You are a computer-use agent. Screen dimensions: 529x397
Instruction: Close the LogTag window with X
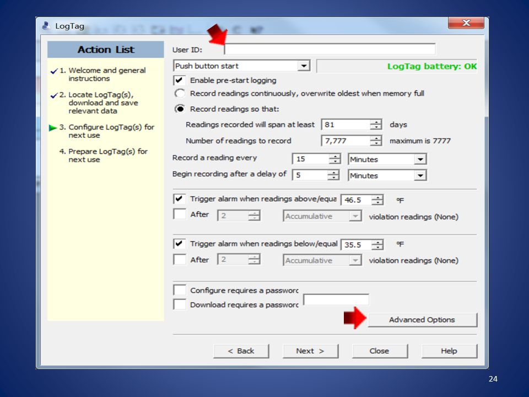[466, 23]
